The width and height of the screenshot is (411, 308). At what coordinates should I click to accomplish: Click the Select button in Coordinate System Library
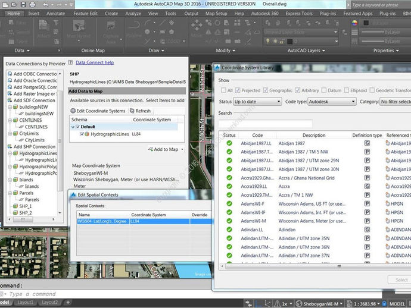[400, 279]
